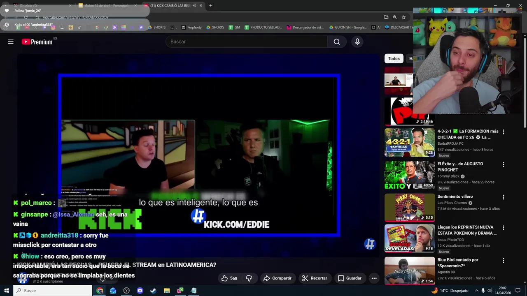527x296 pixels.
Task: Open options for Sentimiento villero video
Action: [x=503, y=197]
